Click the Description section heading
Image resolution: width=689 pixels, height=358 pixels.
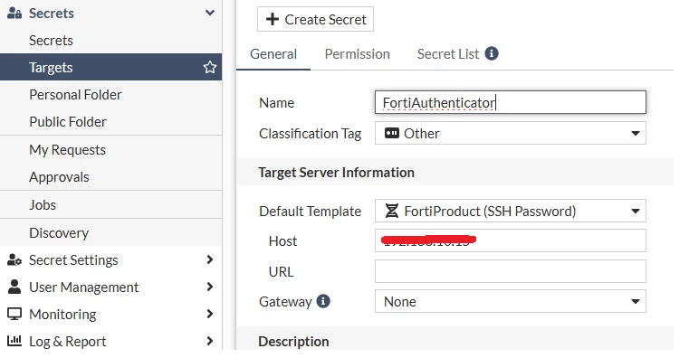[x=293, y=342]
